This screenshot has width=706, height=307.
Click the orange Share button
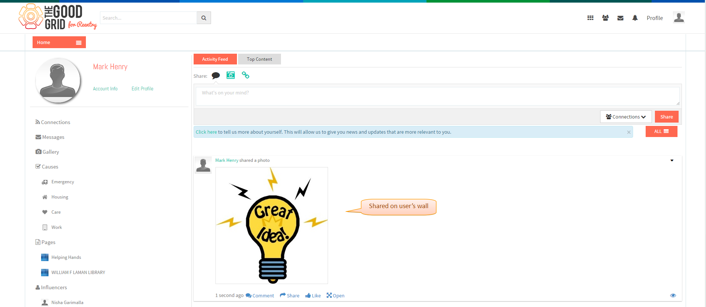[x=666, y=117]
